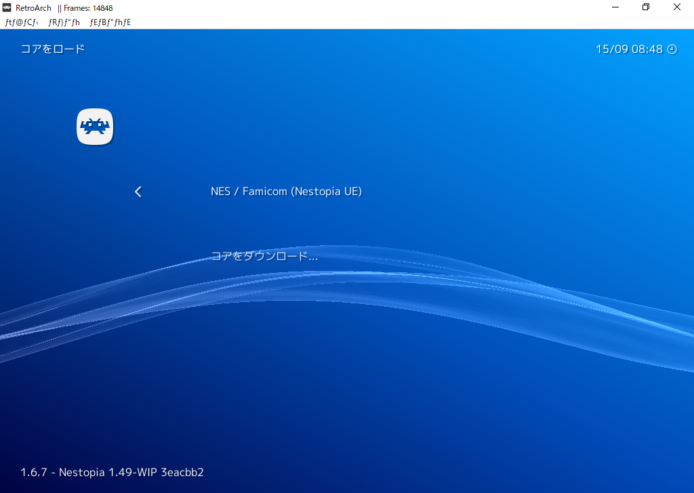694x493 pixels.
Task: Click the 1.6.7 version number
Action: [x=34, y=472]
